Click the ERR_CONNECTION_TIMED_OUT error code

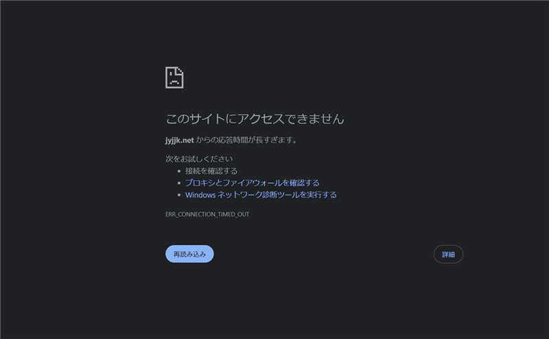[x=207, y=214]
